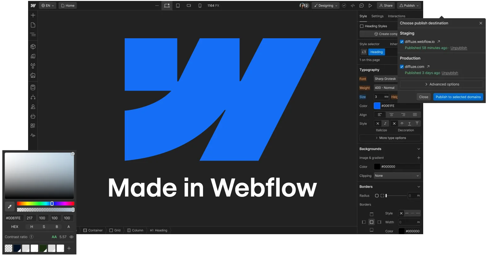Add a new swatch with plus icon
Viewport: 488px width, 257px height.
tap(69, 248)
